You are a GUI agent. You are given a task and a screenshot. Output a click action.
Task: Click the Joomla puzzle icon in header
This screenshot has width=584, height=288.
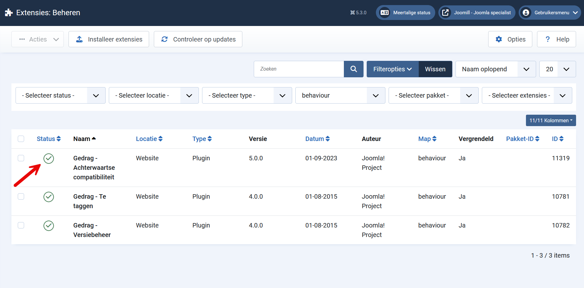click(9, 13)
